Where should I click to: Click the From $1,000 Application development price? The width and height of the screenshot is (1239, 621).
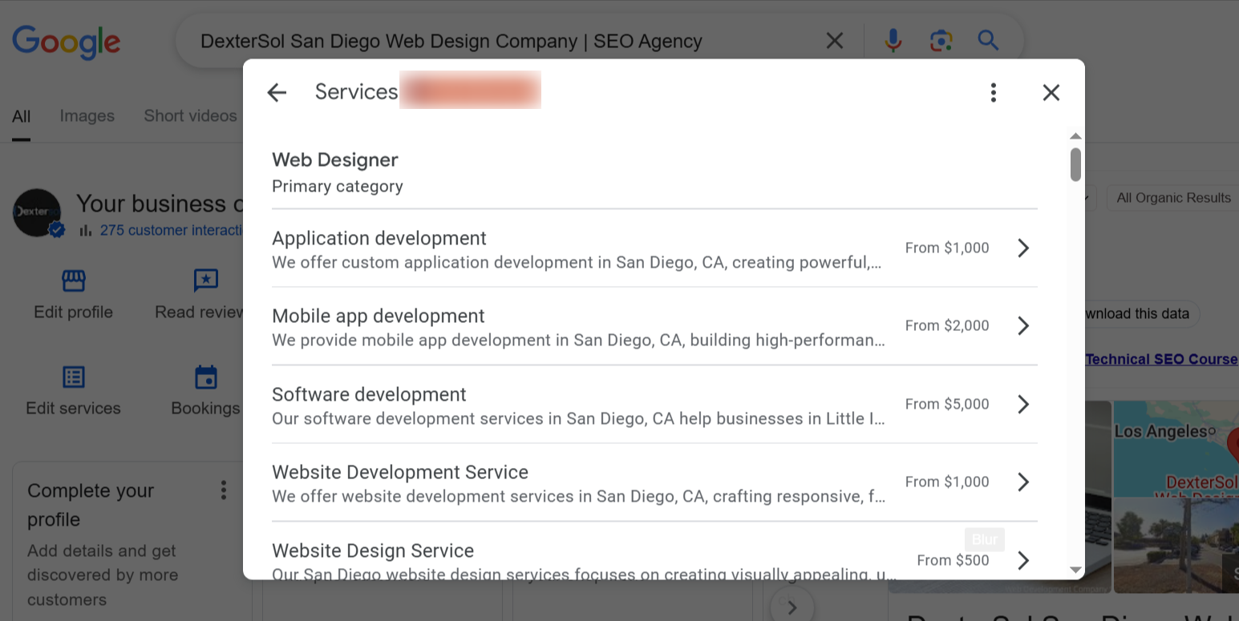point(946,248)
